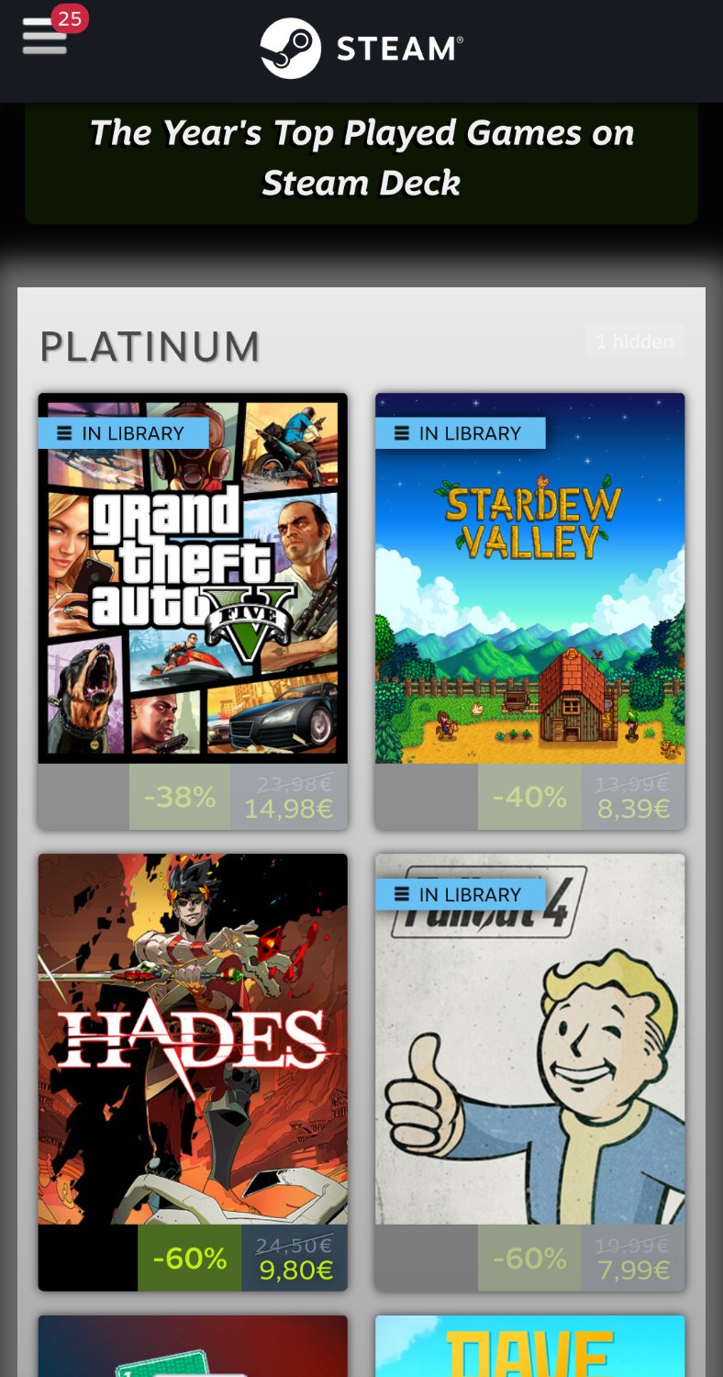This screenshot has height=1377, width=723.
Task: Click the GTA V -38% discount label
Action: [x=180, y=797]
